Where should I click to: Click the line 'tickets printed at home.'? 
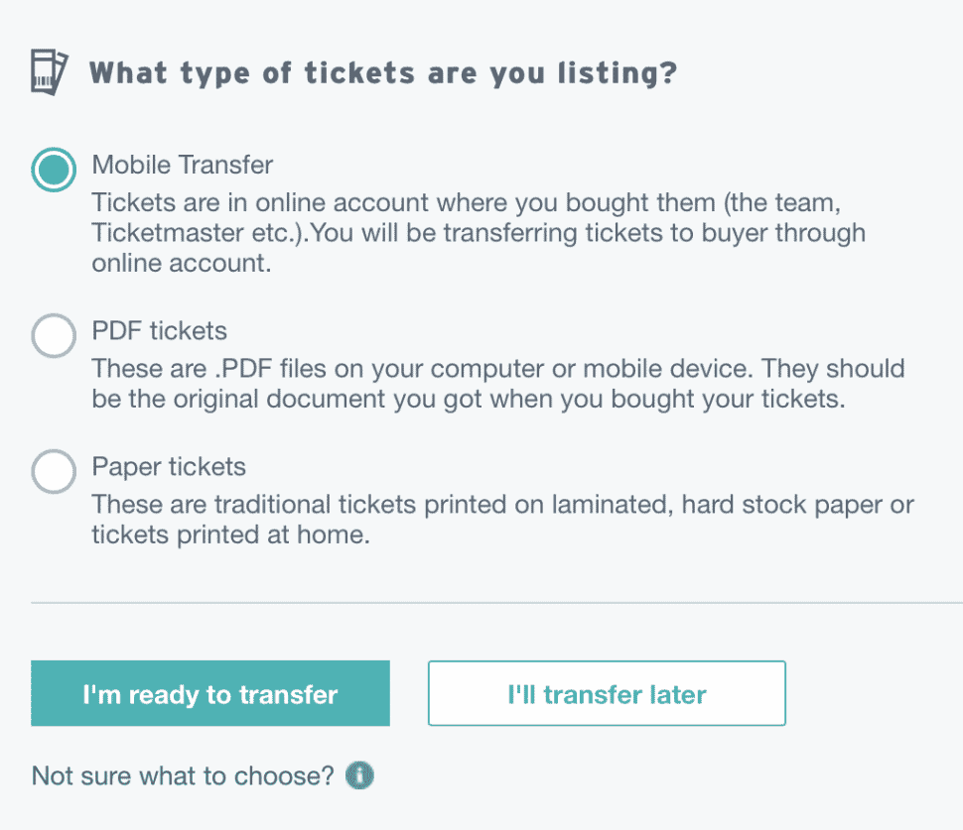[x=231, y=534]
